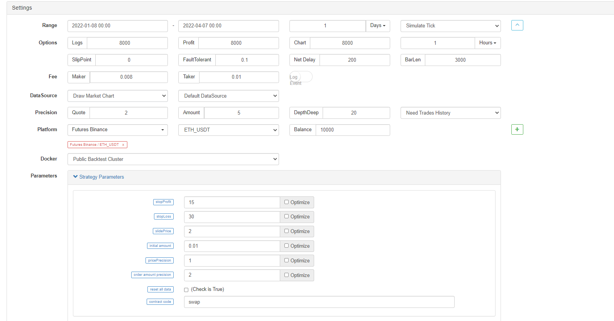Image resolution: width=614 pixels, height=321 pixels.
Task: Collapse settings with the up-chevron button
Action: pos(517,25)
